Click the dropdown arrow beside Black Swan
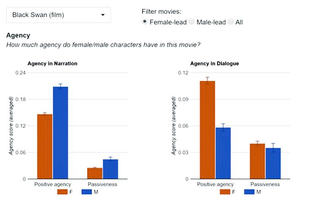This screenshot has width=312, height=198. pos(103,15)
